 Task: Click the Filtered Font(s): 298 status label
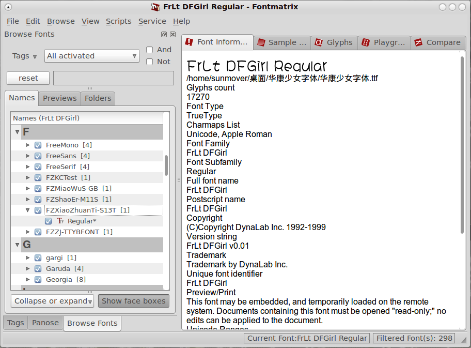[414, 338]
